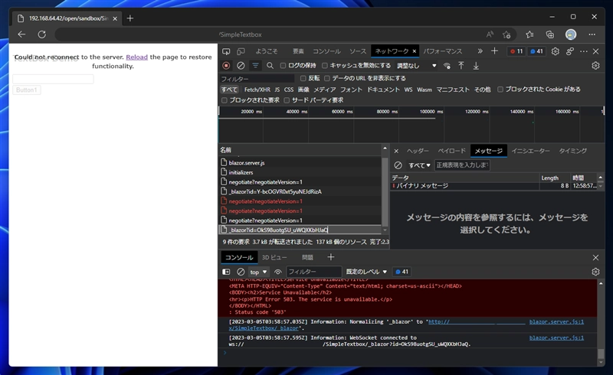
Task: Click the Reload link on the page
Action: pos(137,57)
